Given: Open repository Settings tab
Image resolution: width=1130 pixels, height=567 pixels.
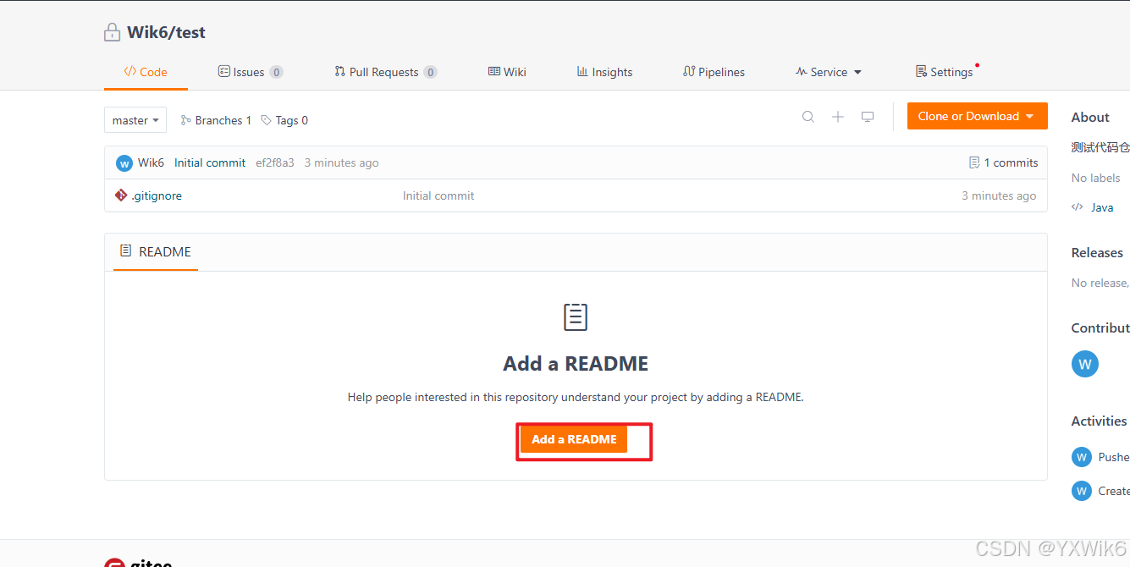Looking at the screenshot, I should point(945,72).
